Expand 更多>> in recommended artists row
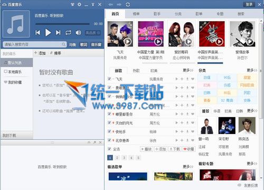This screenshot has width=264, height=190. (x=252, y=111)
